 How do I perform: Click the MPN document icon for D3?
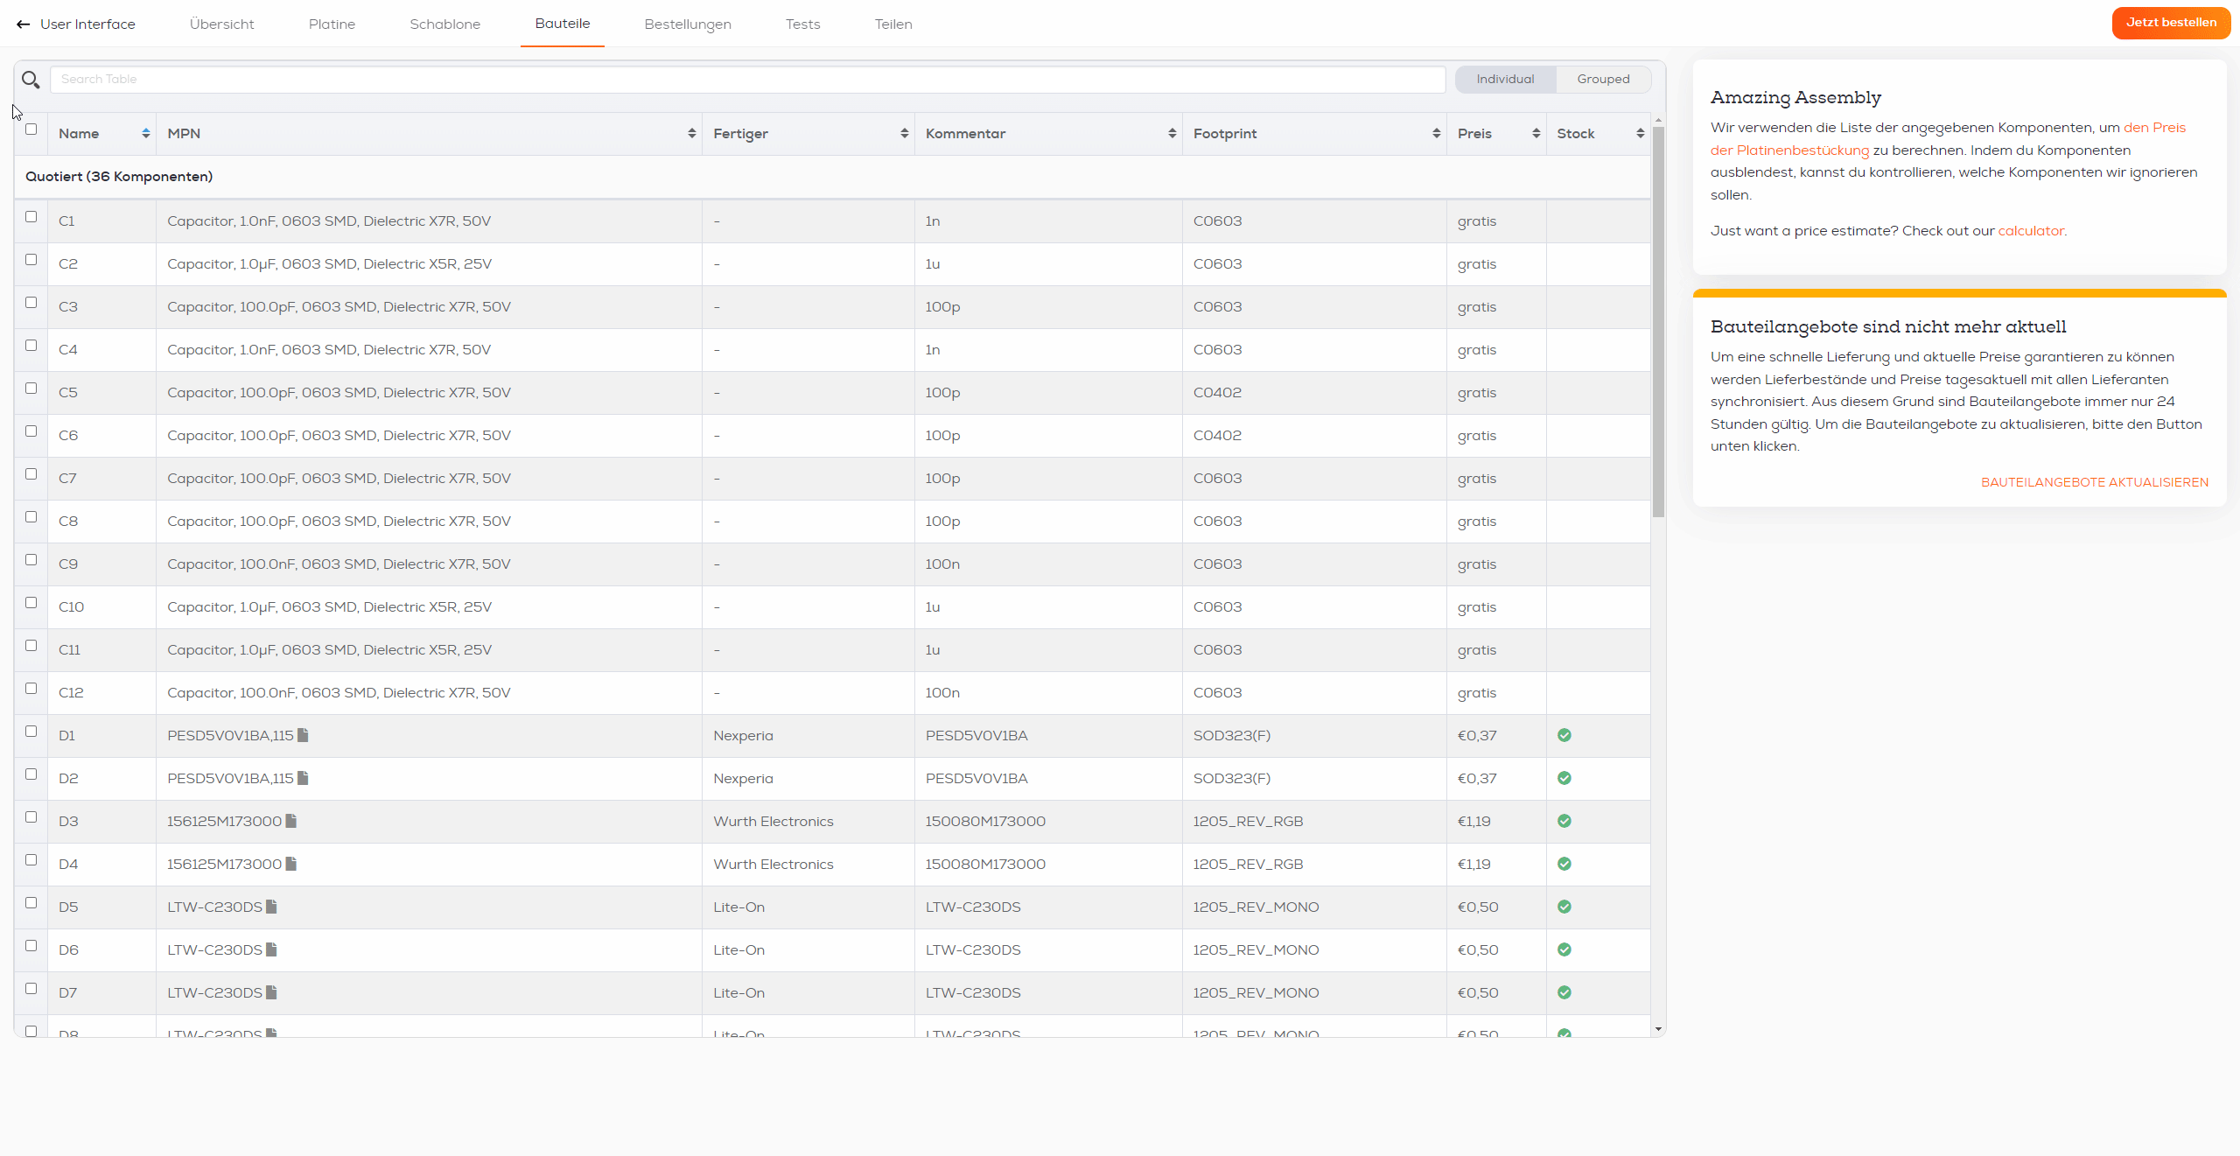coord(289,822)
